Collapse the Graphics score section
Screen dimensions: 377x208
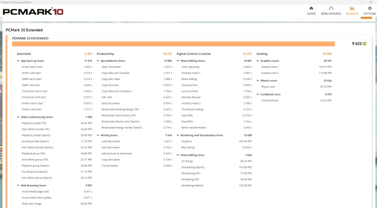click(x=257, y=61)
